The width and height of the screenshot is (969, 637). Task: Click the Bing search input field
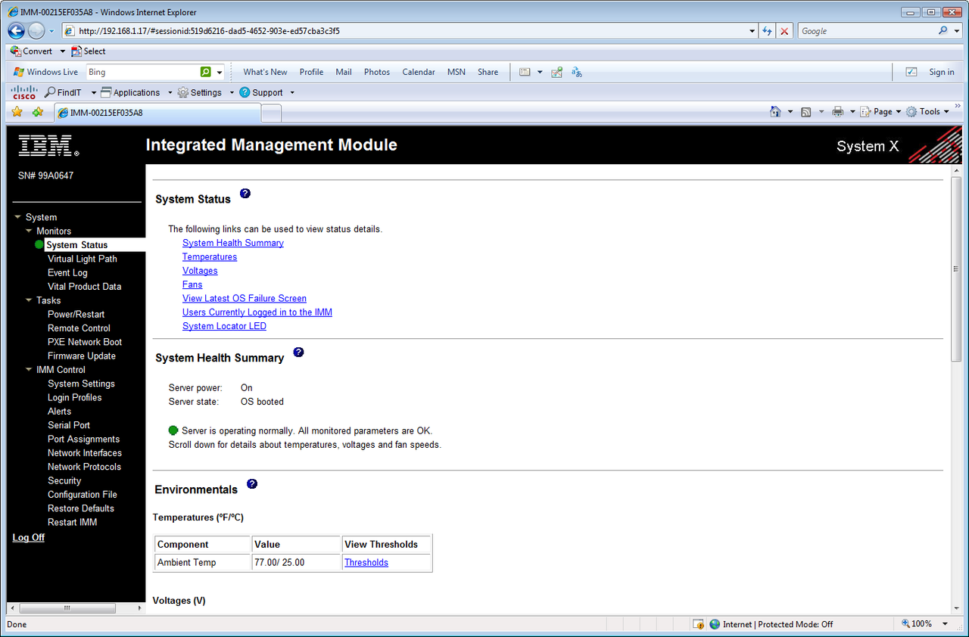point(142,72)
